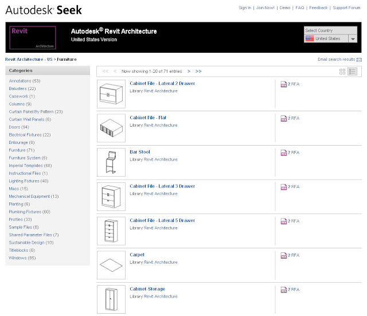Open the Lighting Fixtures category

pyautogui.click(x=29, y=181)
